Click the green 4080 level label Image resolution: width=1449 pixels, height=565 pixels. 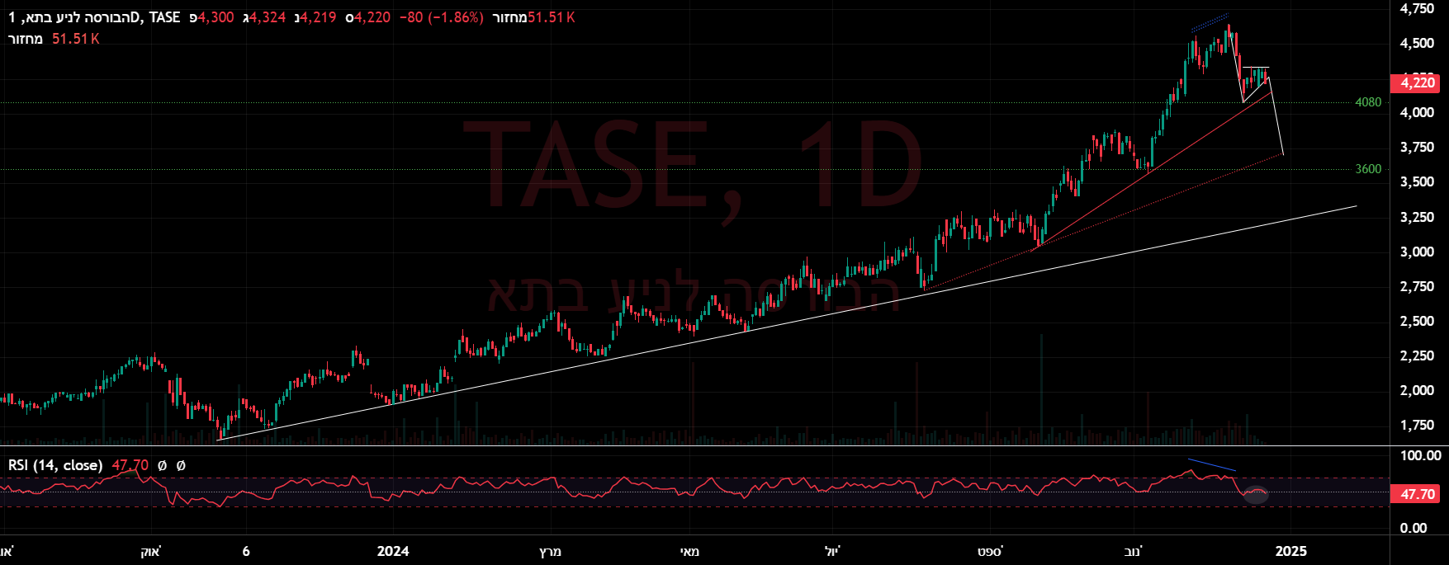1368,102
